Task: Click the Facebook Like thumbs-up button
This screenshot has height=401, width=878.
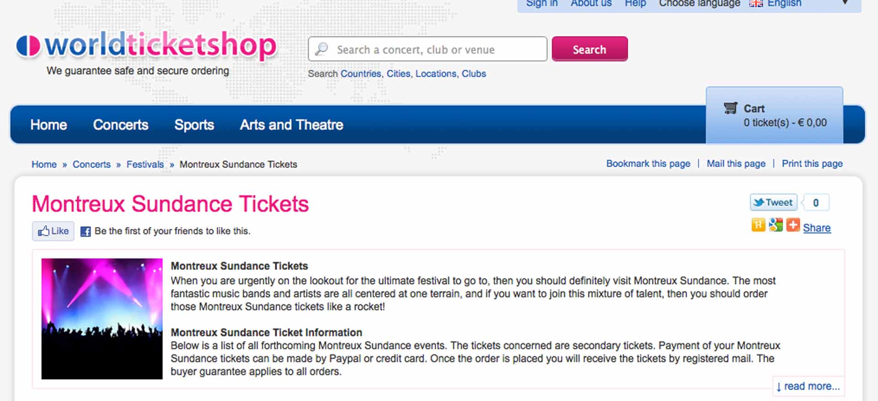Action: point(53,231)
